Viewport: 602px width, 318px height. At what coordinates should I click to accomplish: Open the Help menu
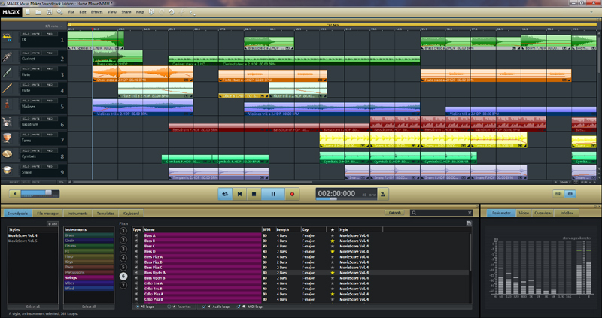click(140, 12)
